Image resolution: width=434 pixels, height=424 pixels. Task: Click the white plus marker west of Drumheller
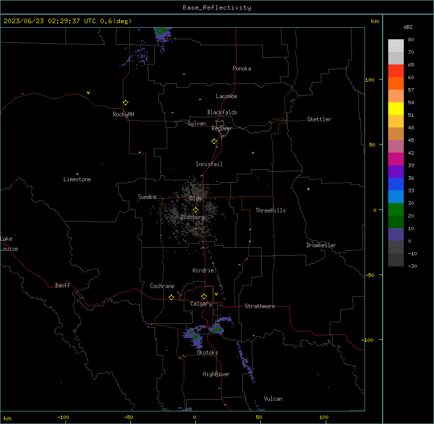pos(308,189)
